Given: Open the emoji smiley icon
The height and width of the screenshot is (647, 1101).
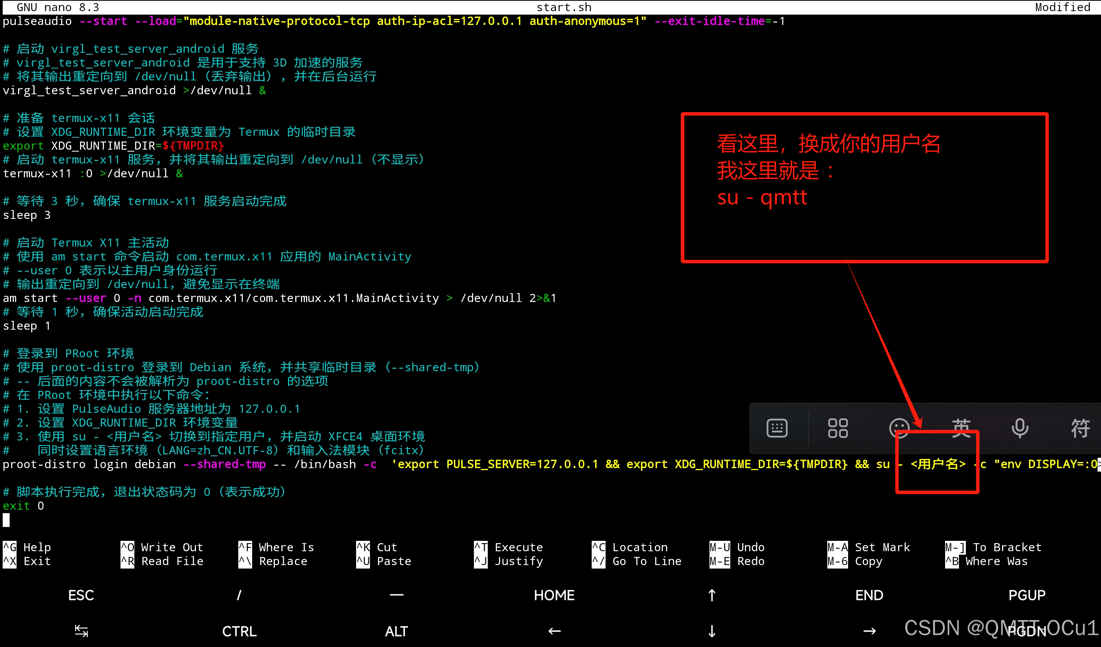Looking at the screenshot, I should [x=899, y=428].
